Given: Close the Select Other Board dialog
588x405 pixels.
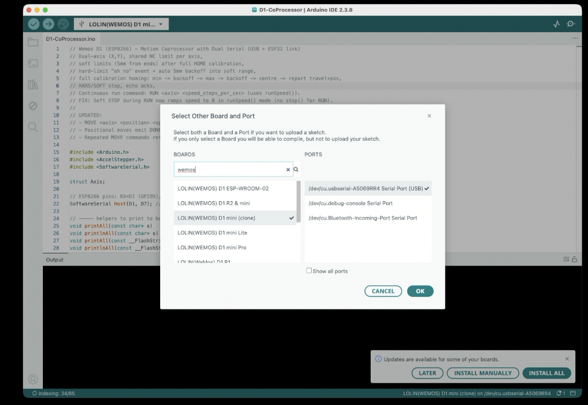Looking at the screenshot, I should point(430,116).
